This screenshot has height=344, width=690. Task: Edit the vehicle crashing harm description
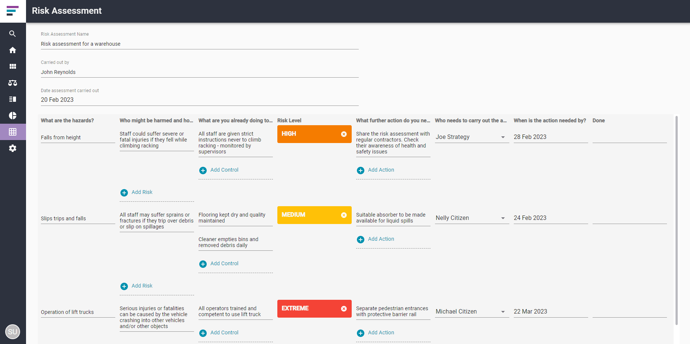pos(157,318)
